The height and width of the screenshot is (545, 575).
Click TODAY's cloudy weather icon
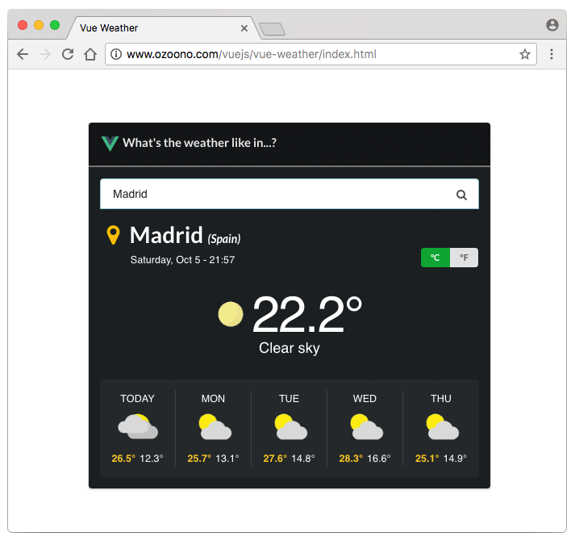click(138, 426)
